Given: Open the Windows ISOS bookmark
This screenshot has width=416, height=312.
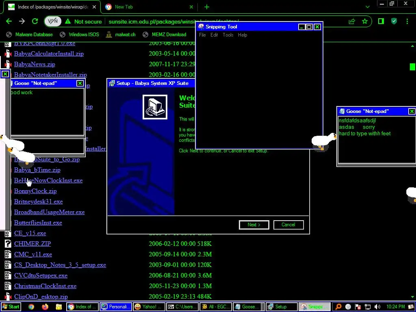Looking at the screenshot, I should coord(79,35).
